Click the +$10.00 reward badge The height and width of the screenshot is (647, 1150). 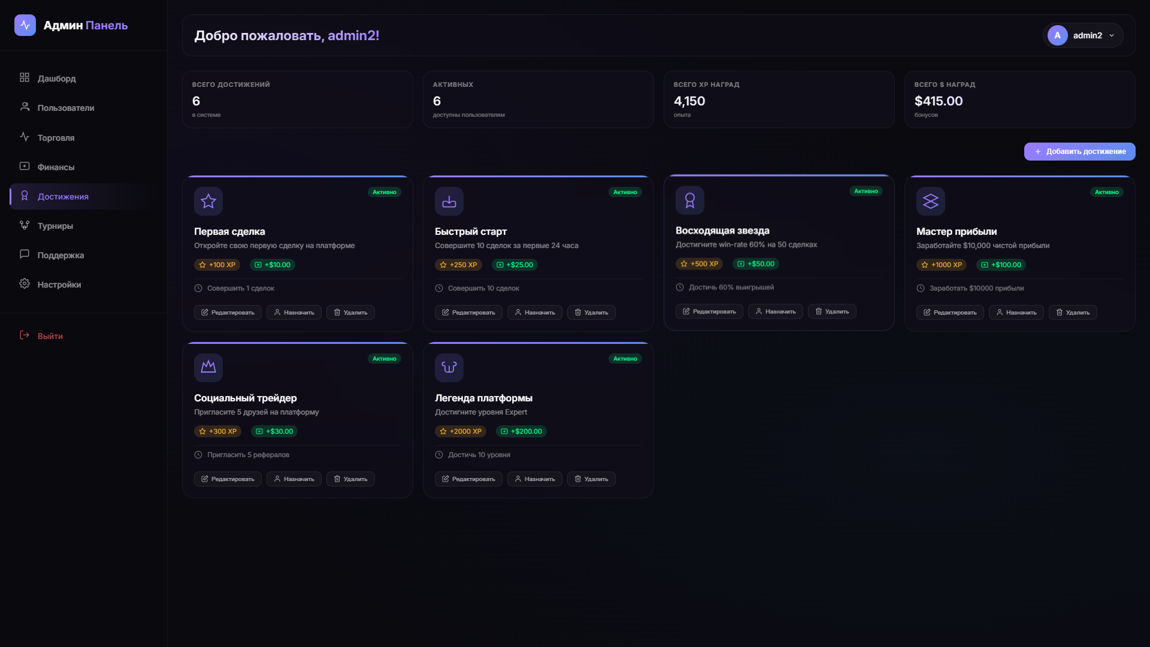(x=273, y=265)
